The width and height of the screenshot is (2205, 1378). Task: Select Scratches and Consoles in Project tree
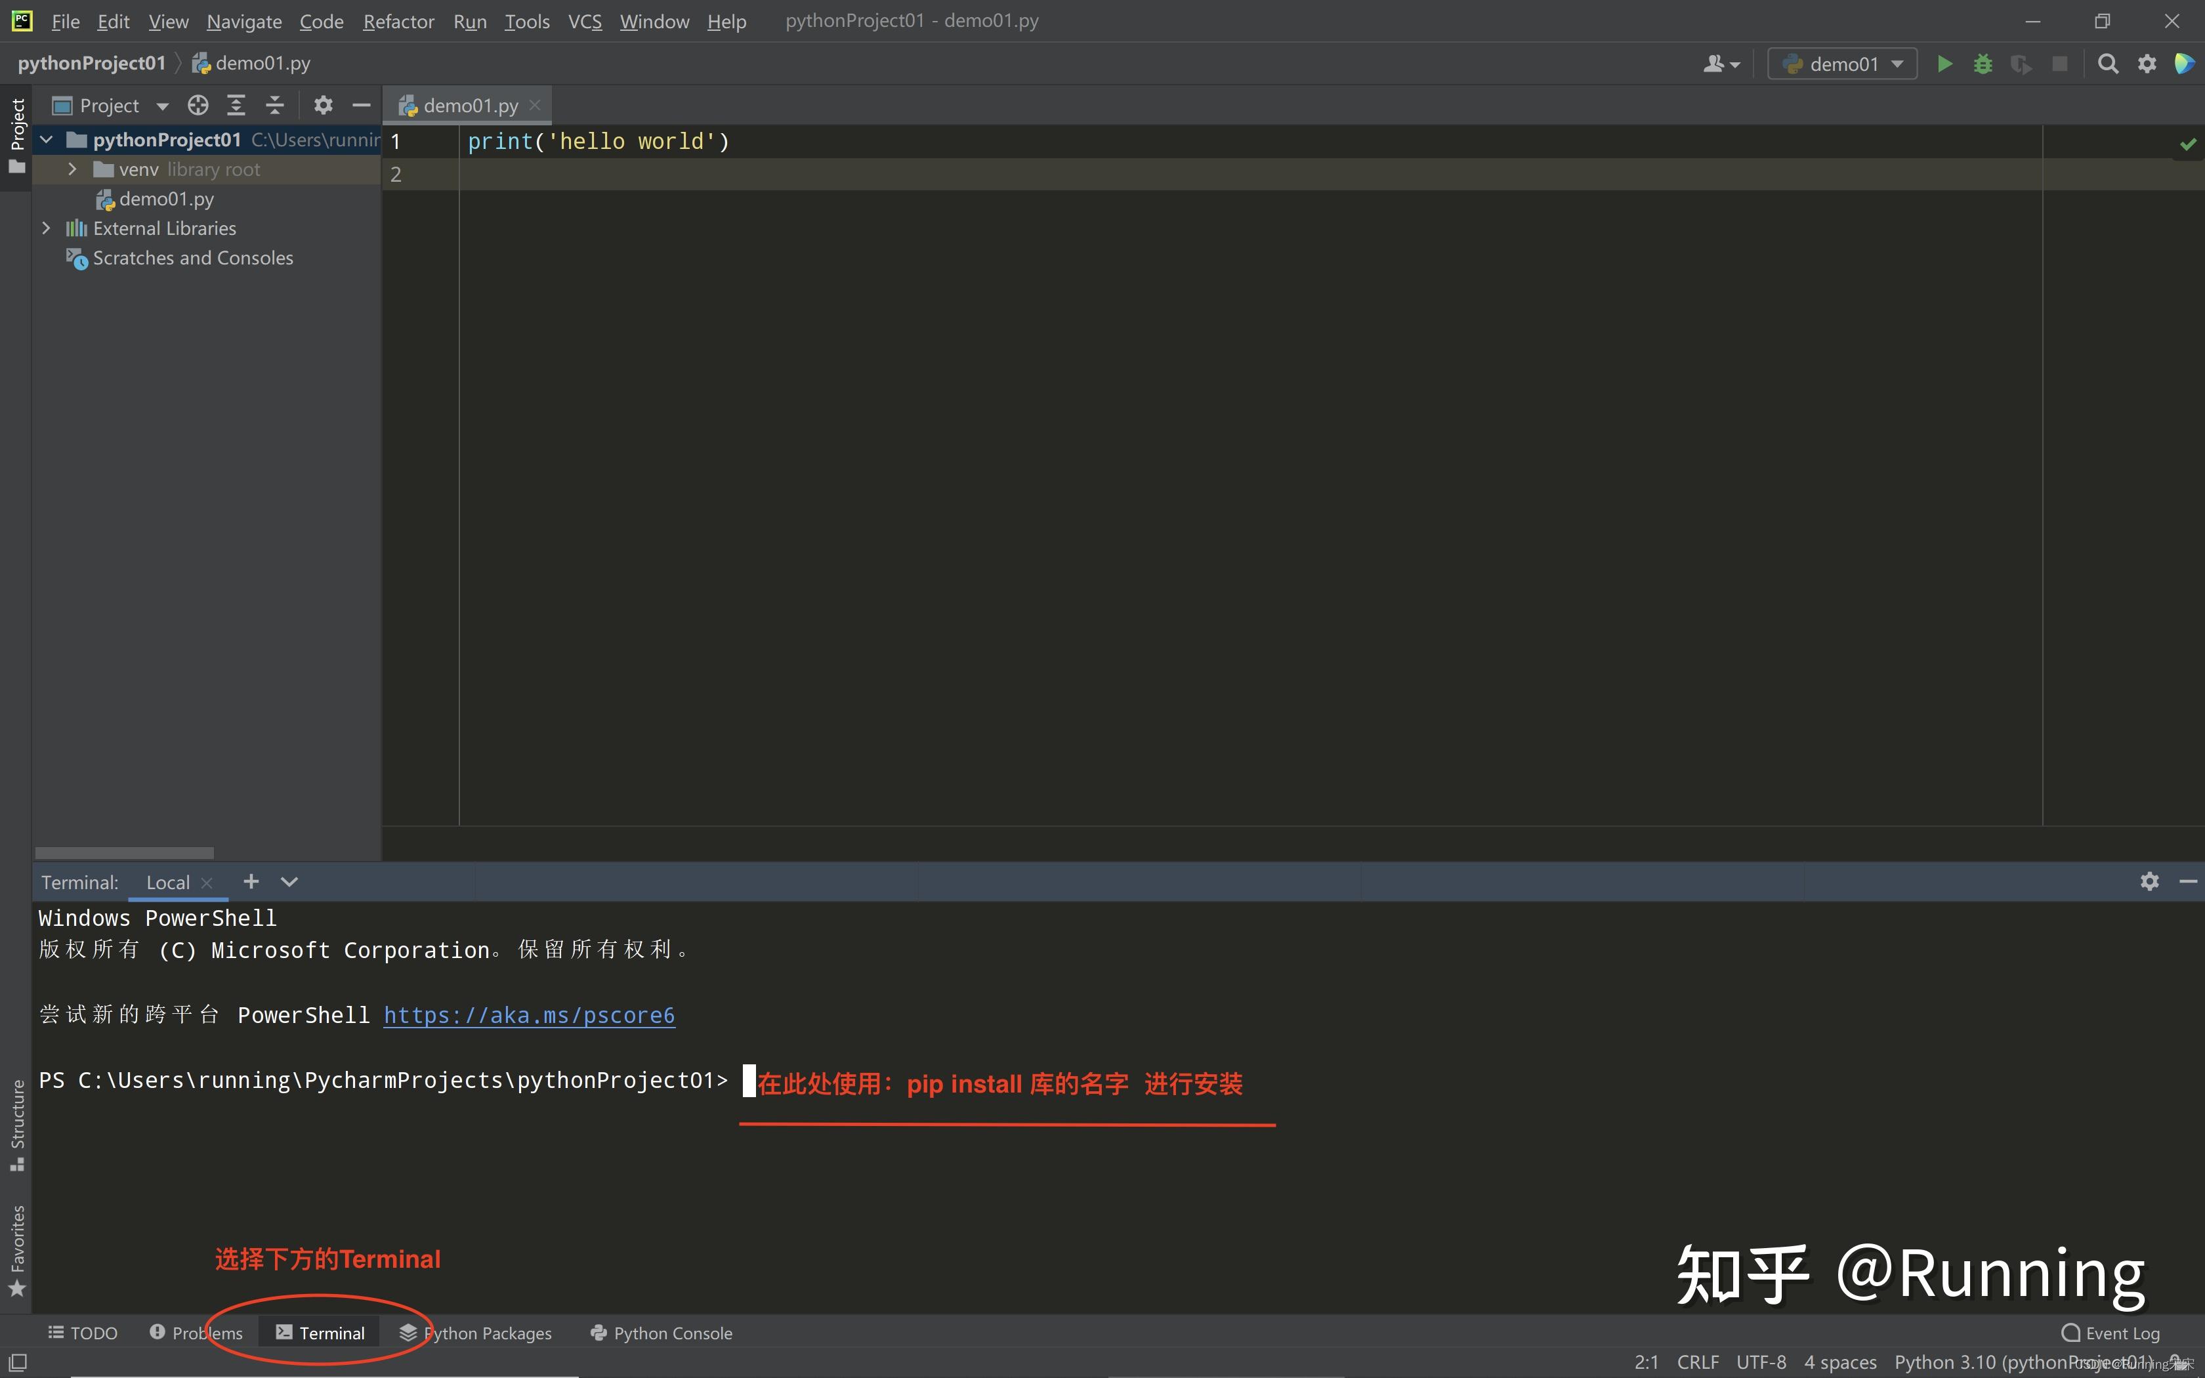(193, 258)
